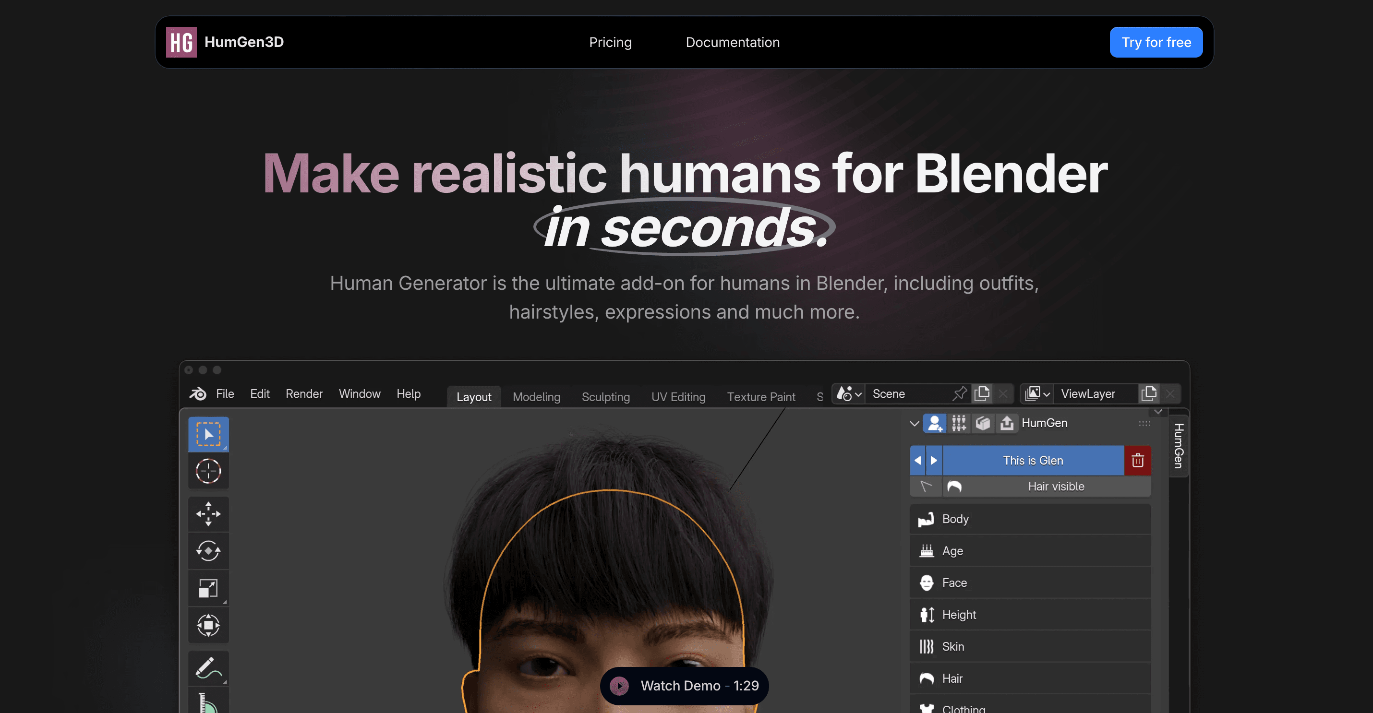Viewport: 1373px width, 713px height.
Task: Open the Pricing link
Action: [x=610, y=42]
